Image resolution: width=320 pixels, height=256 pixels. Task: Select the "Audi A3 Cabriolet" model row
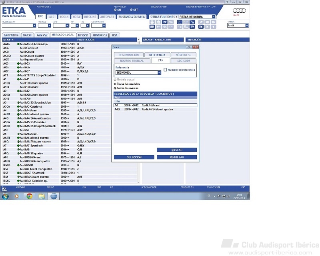coord(70,106)
